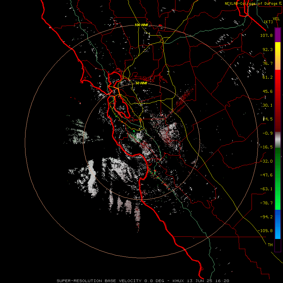Click the yellow-orange segment of velocity color bar

278,56
